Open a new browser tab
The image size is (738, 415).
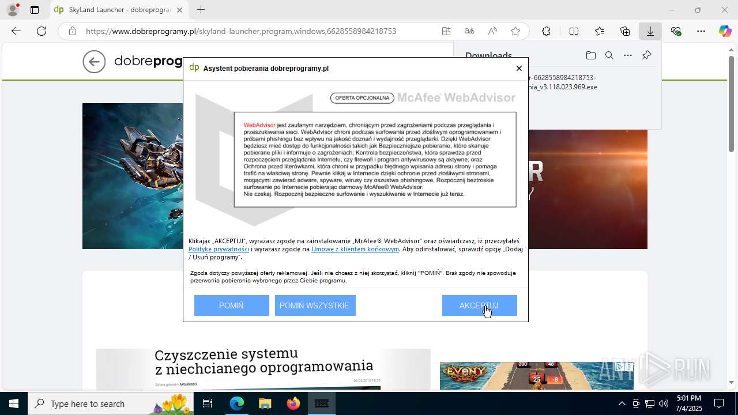pyautogui.click(x=201, y=10)
